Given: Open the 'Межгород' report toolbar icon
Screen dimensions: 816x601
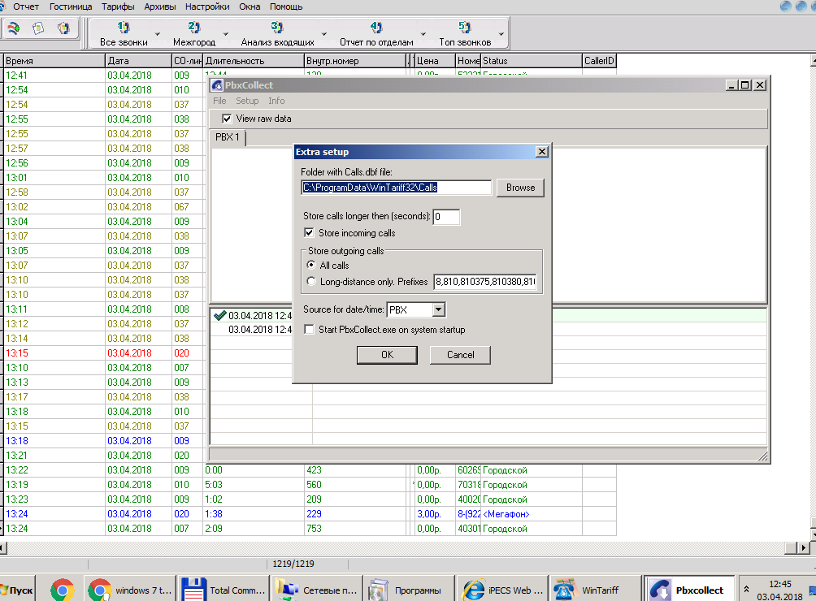Looking at the screenshot, I should coord(193,28).
